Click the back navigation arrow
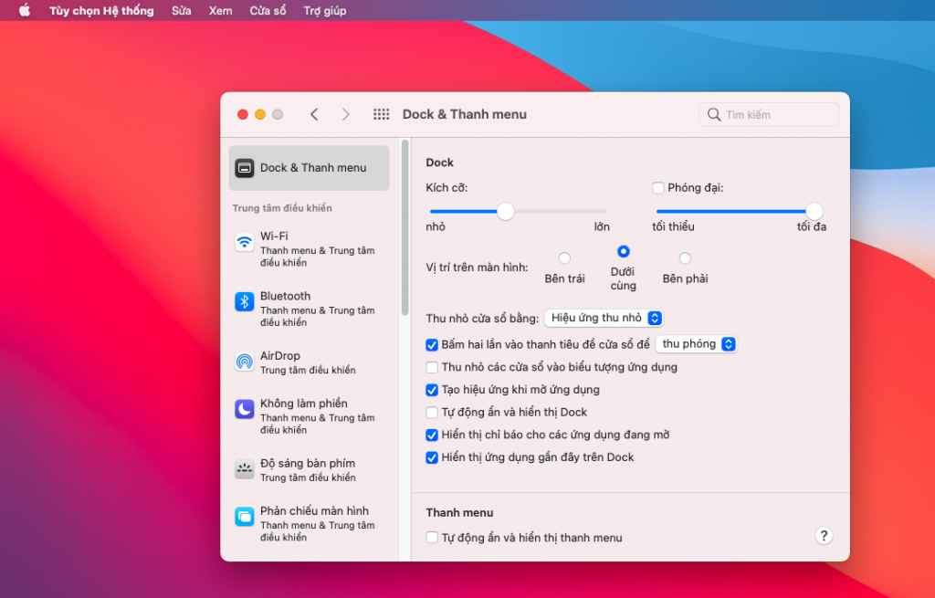 [x=314, y=114]
